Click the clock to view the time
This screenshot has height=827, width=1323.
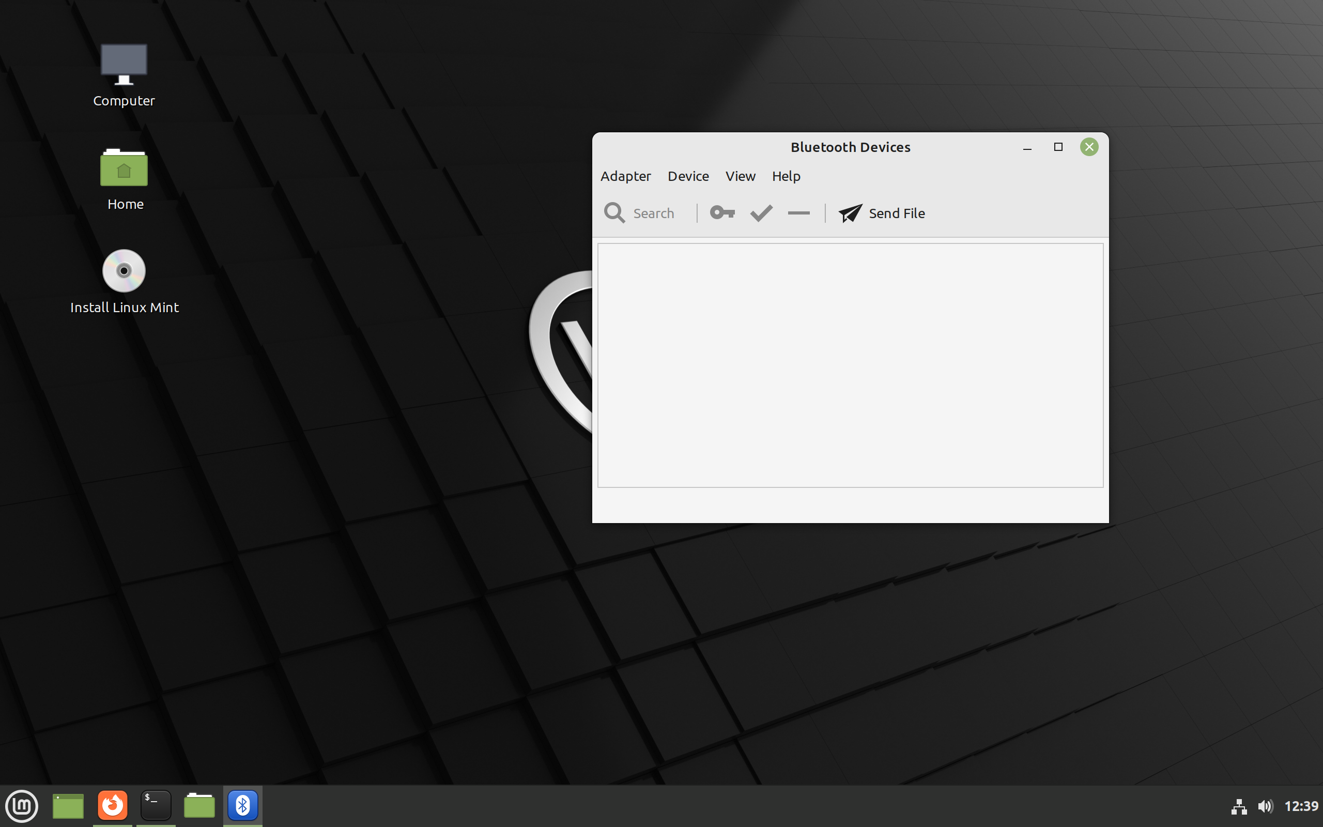tap(1301, 806)
